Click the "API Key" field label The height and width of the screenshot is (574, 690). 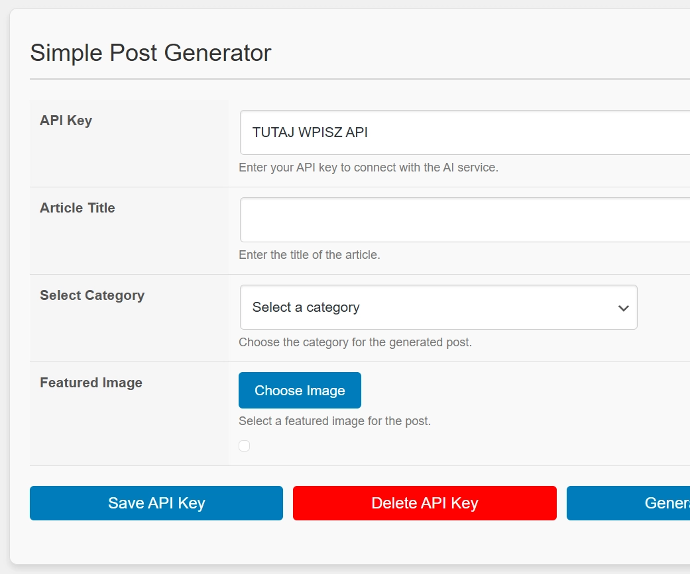(x=66, y=120)
